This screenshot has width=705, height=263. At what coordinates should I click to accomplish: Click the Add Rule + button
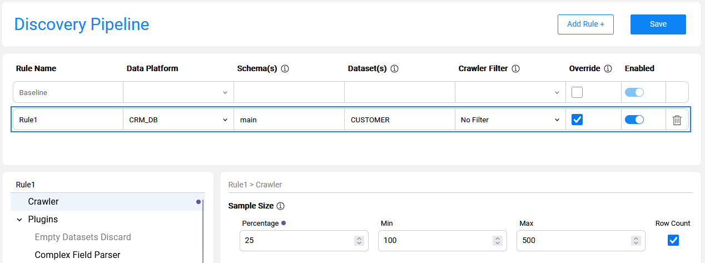[x=585, y=24]
